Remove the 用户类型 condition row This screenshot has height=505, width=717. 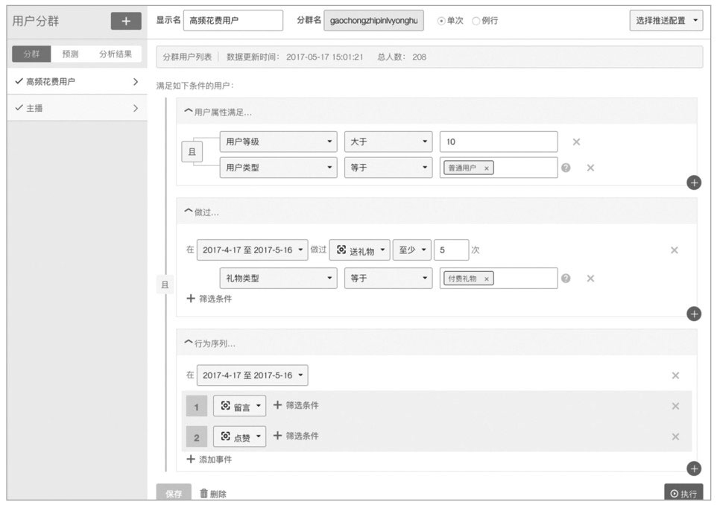coord(590,168)
